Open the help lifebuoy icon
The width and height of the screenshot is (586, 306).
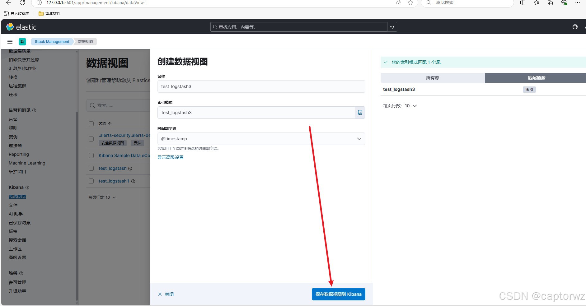(x=575, y=27)
